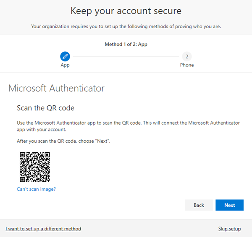Click the "App" label under the pencil step

(65, 65)
